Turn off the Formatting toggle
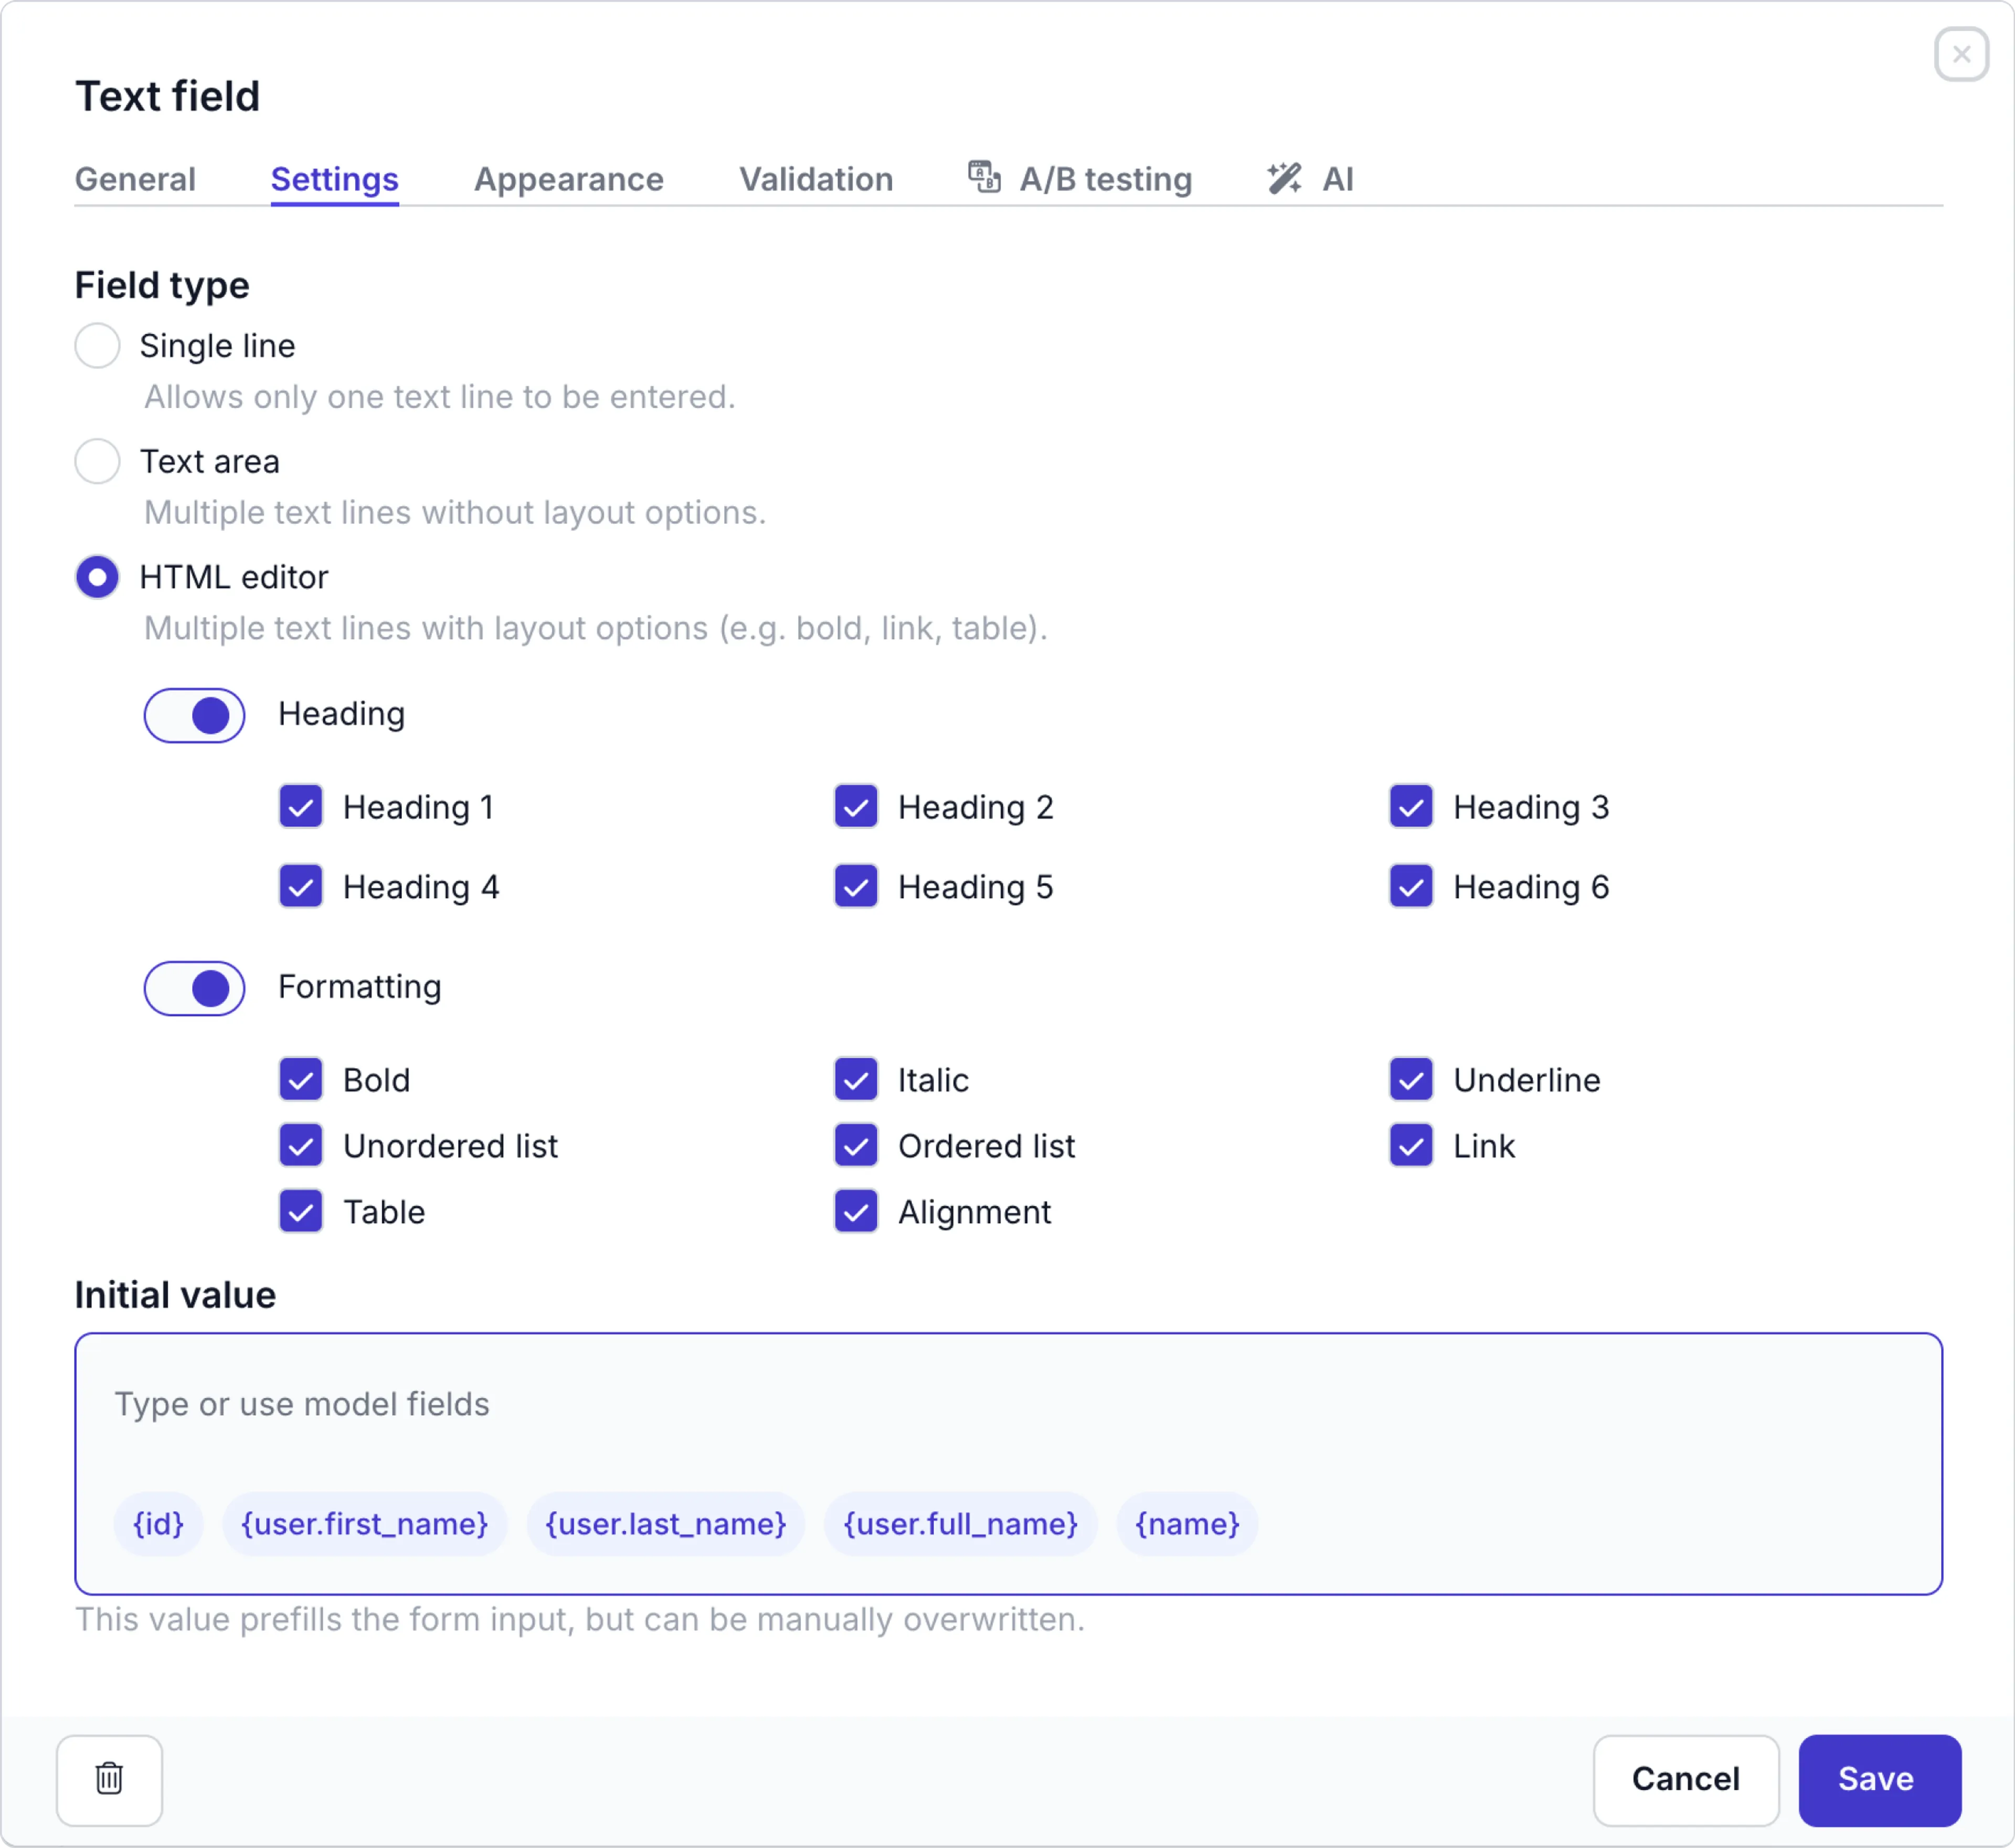Screen dimensions: 2015x1848 194,989
